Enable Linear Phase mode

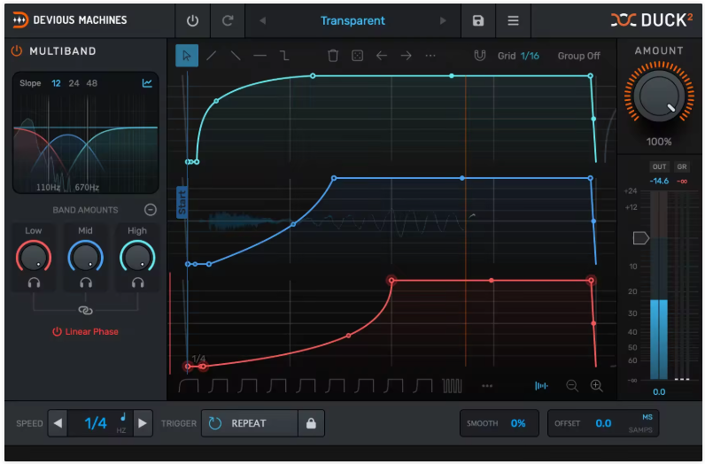pos(85,332)
